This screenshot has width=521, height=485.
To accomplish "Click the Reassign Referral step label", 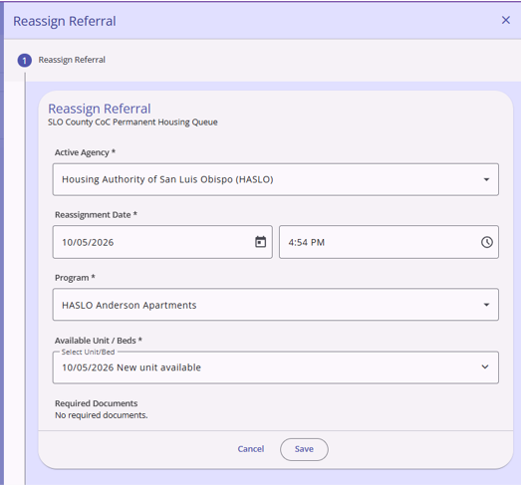I will (x=72, y=60).
